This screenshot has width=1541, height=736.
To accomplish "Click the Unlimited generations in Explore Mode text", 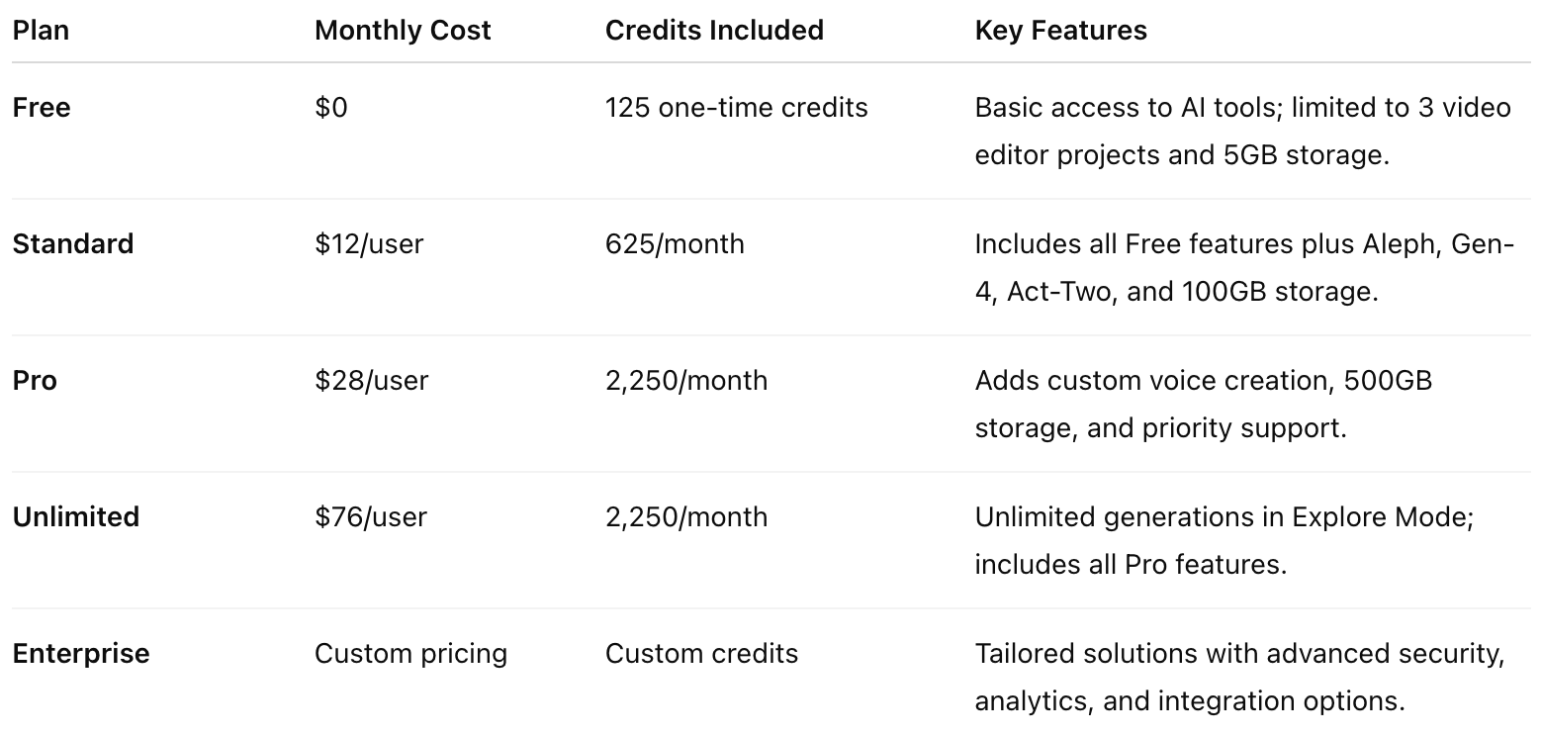I will coord(1224,516).
